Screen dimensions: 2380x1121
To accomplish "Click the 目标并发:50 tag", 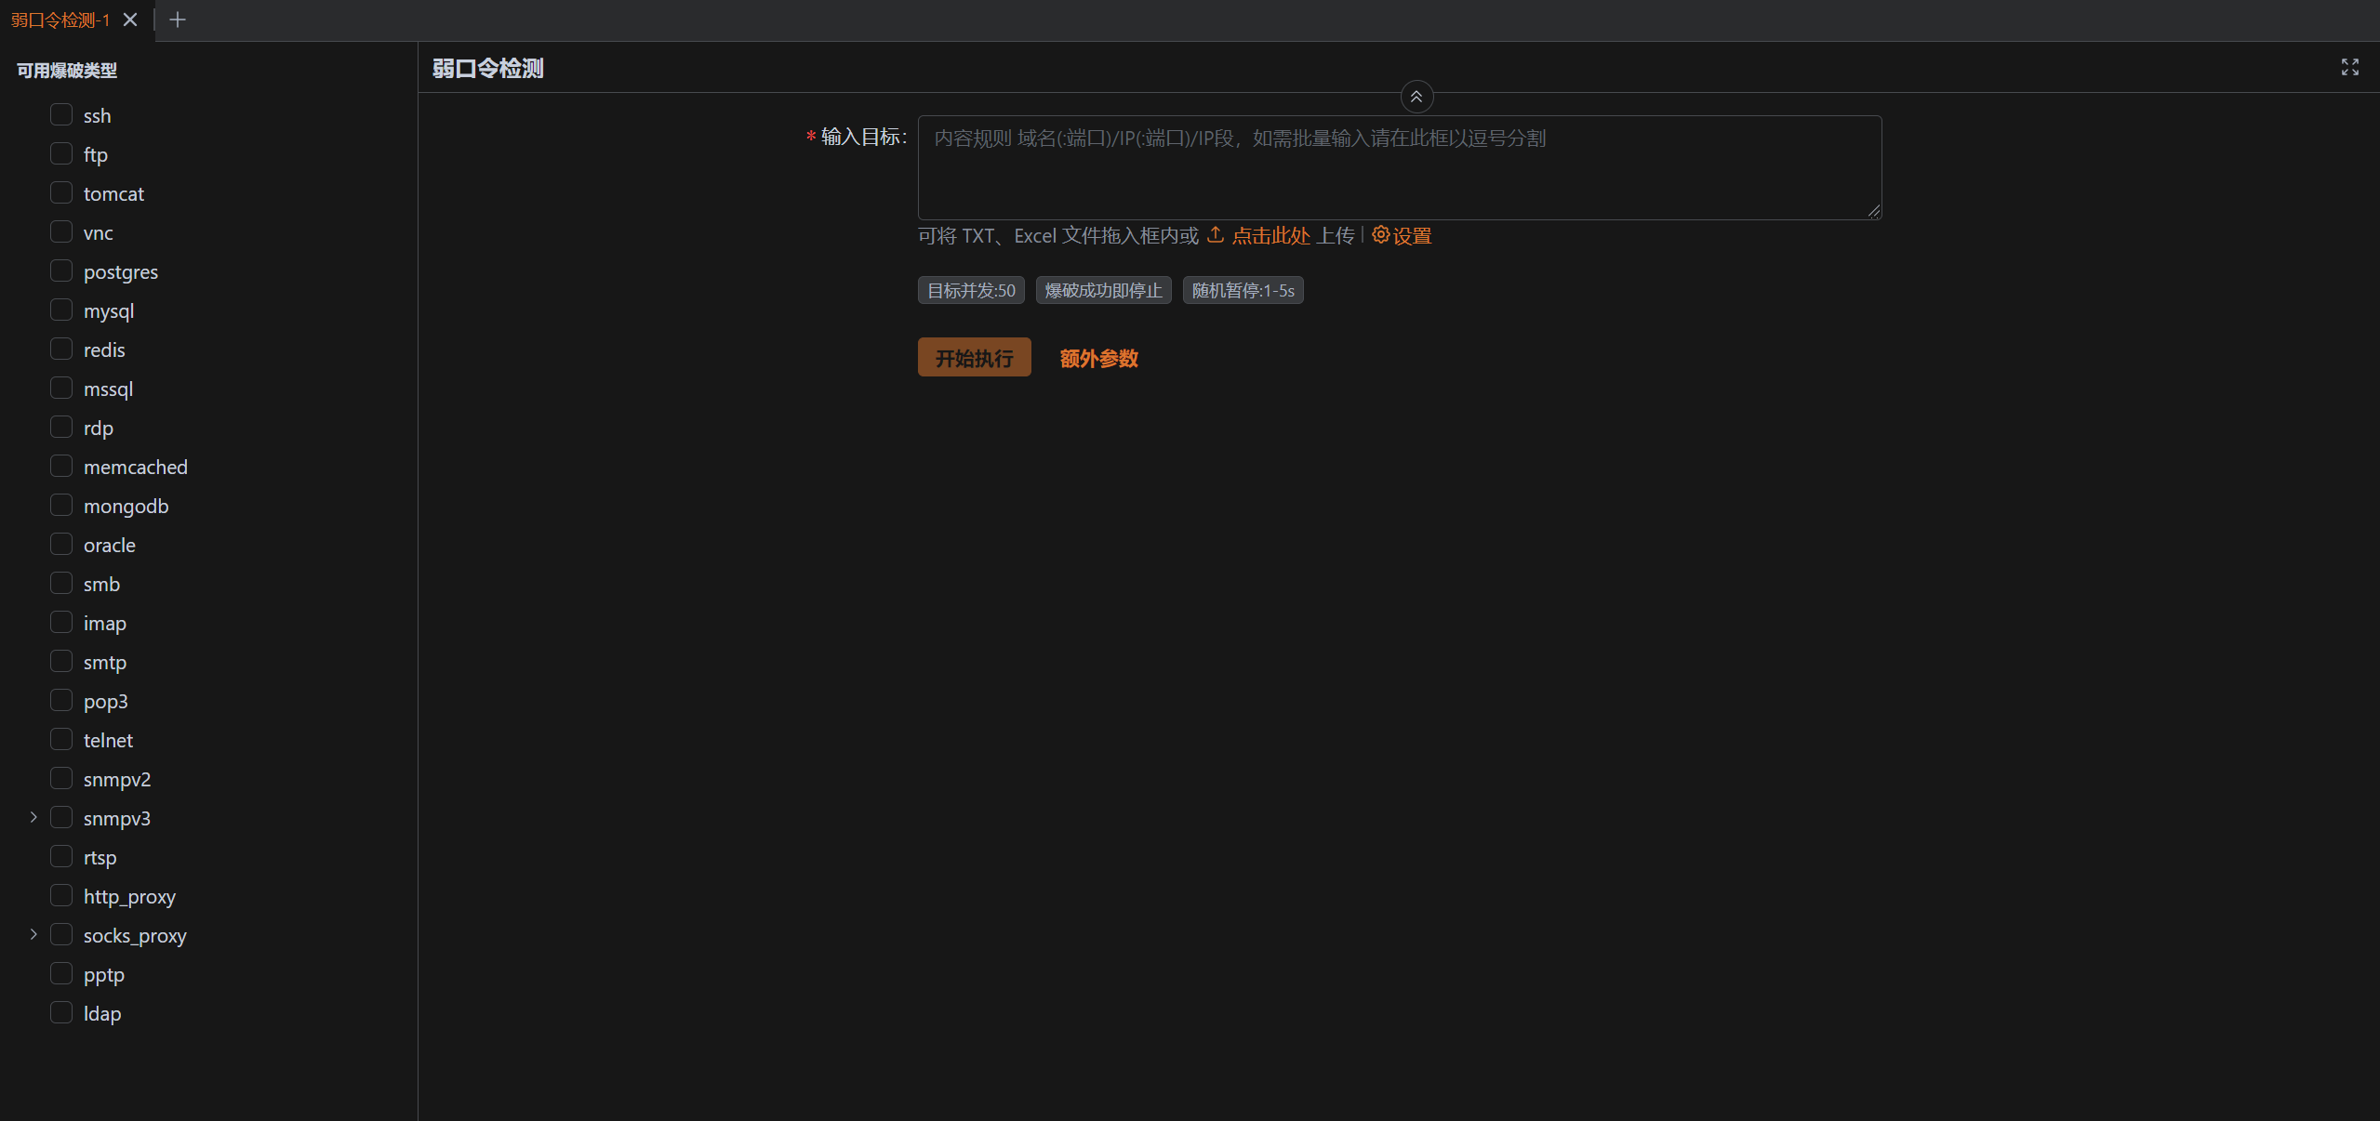I will (x=971, y=291).
